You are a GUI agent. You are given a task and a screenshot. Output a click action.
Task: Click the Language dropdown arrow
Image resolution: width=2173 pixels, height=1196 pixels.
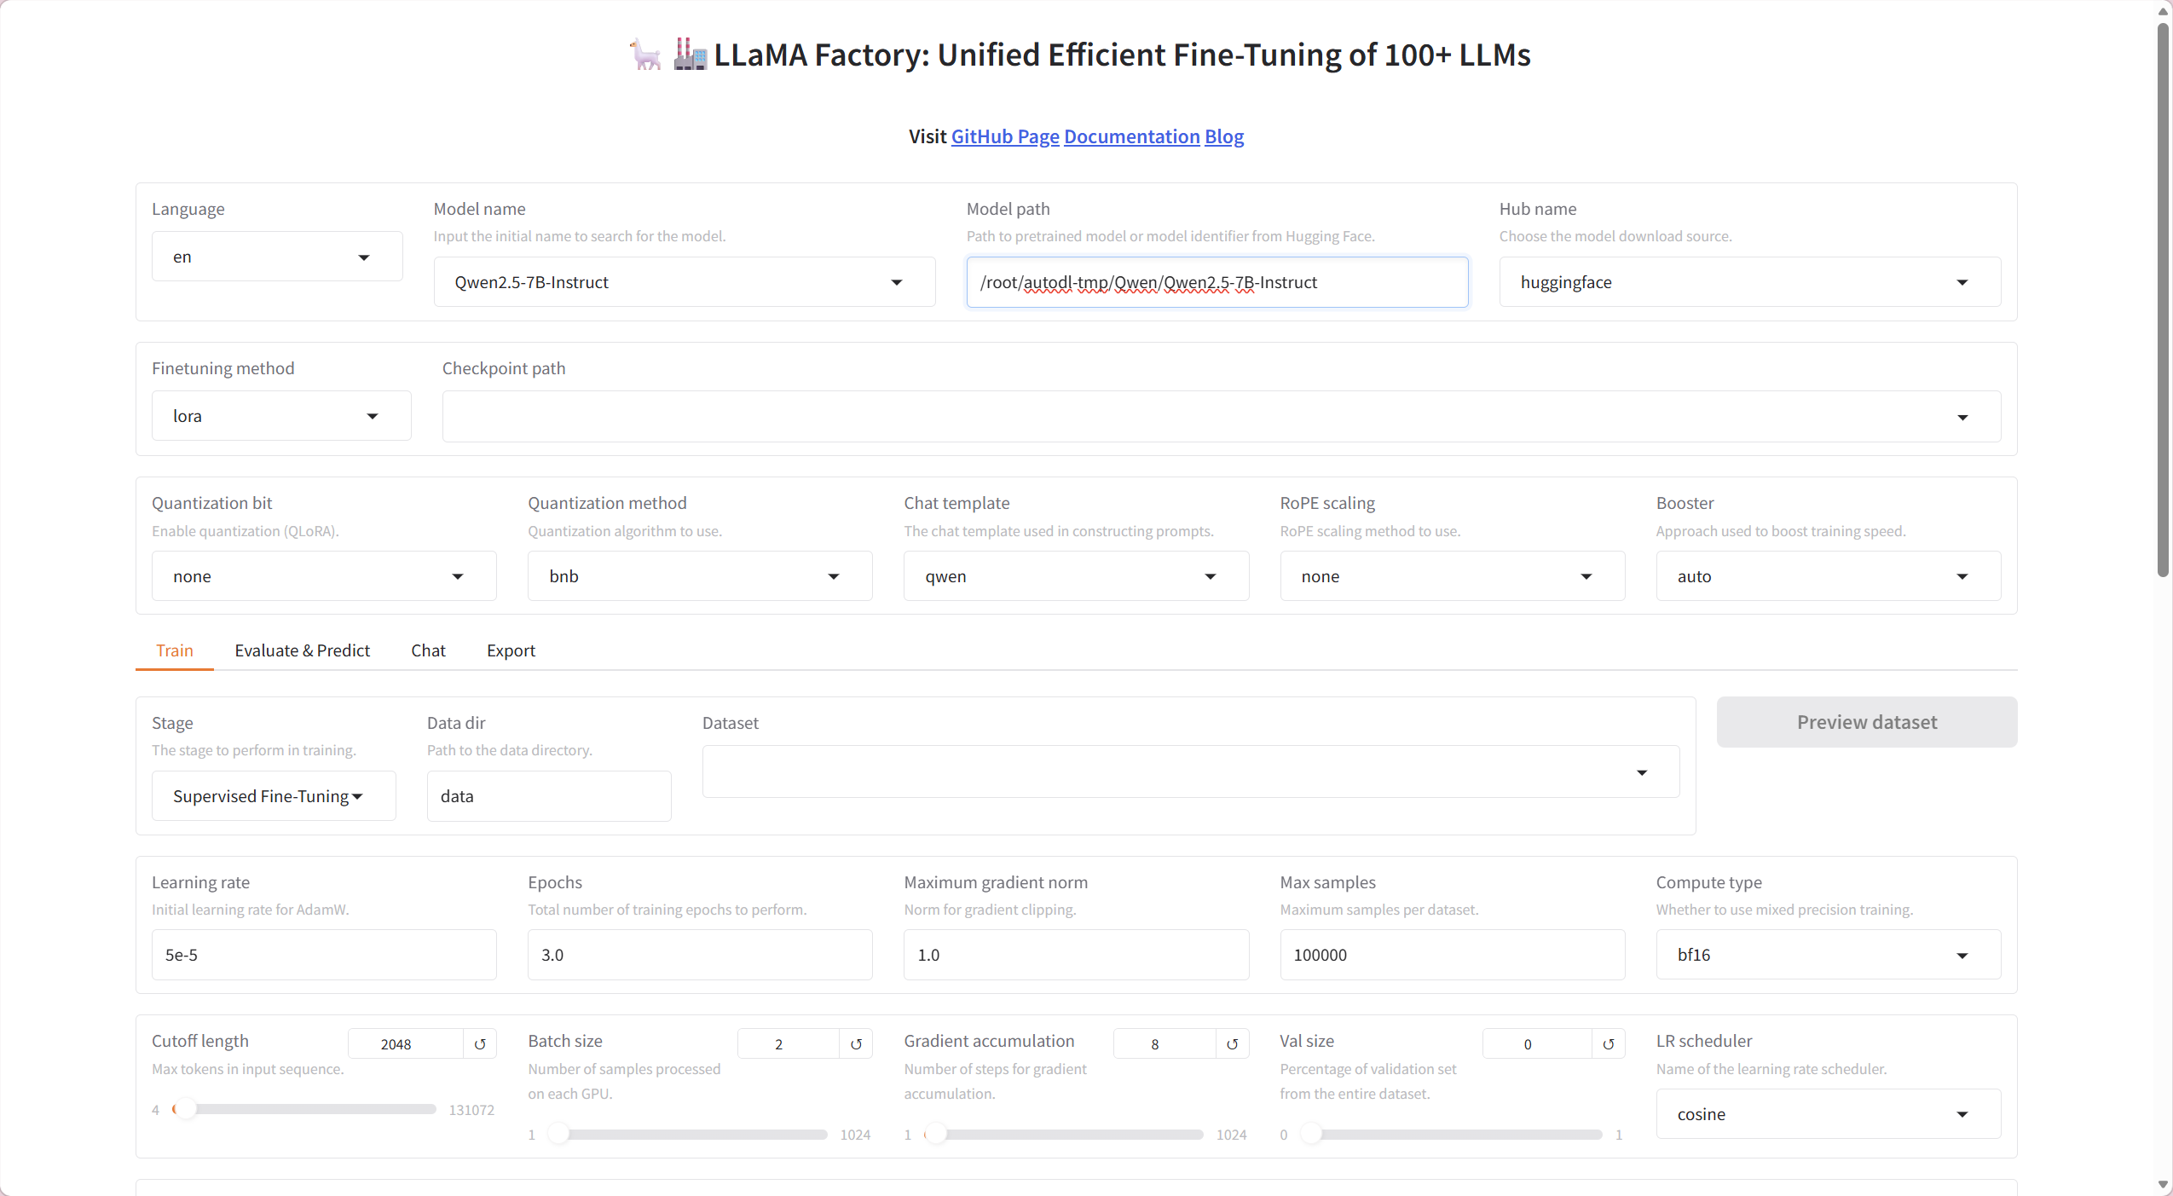click(x=364, y=257)
